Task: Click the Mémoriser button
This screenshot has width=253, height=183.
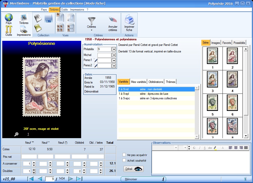Action: [143, 179]
